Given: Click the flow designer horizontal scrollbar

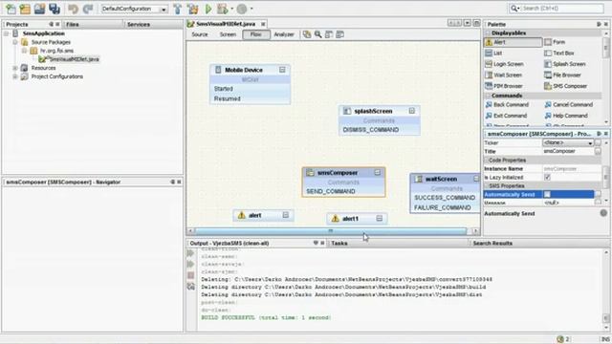Looking at the screenshot, I should (331, 231).
